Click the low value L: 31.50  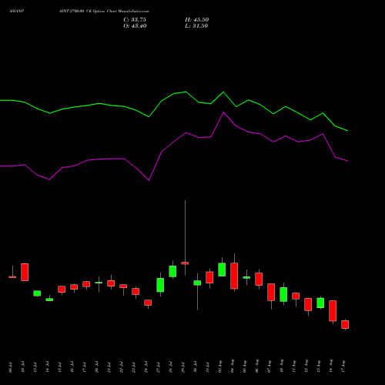(x=196, y=26)
